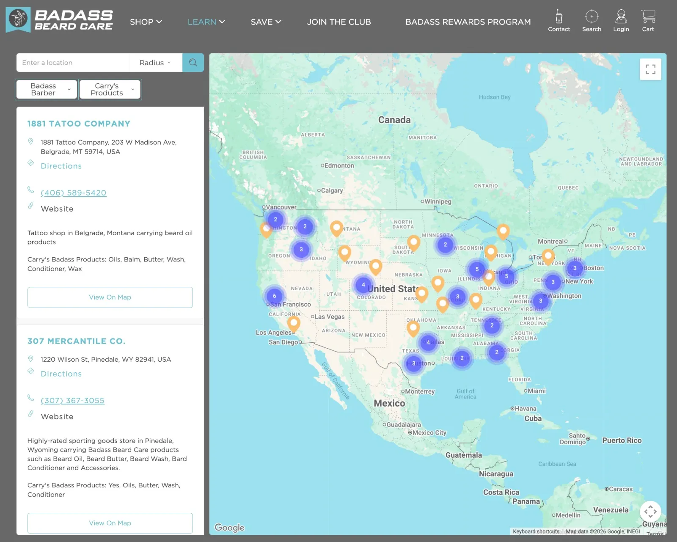The image size is (677, 542).
Task: Open Website link for 307 Mercantile Co.
Action: [x=57, y=417]
